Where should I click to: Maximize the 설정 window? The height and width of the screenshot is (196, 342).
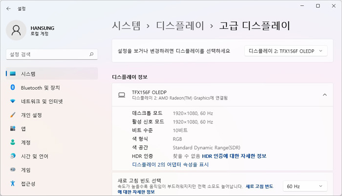click(x=318, y=6)
